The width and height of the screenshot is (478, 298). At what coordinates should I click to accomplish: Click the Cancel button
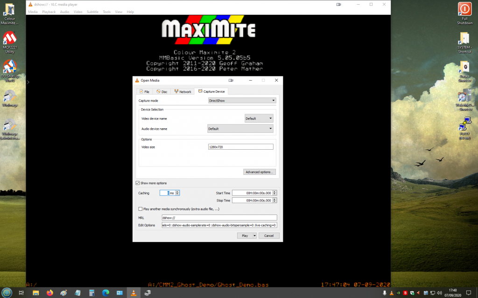(269, 236)
